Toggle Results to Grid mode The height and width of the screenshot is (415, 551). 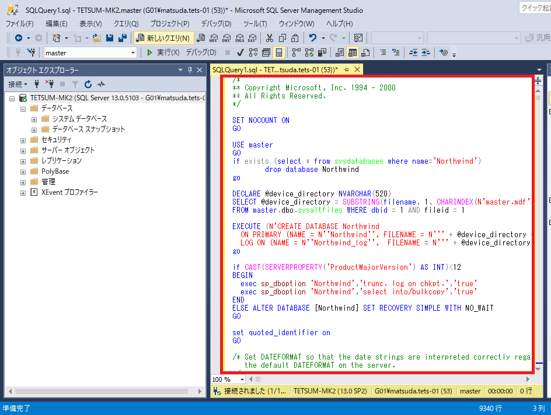(x=353, y=52)
